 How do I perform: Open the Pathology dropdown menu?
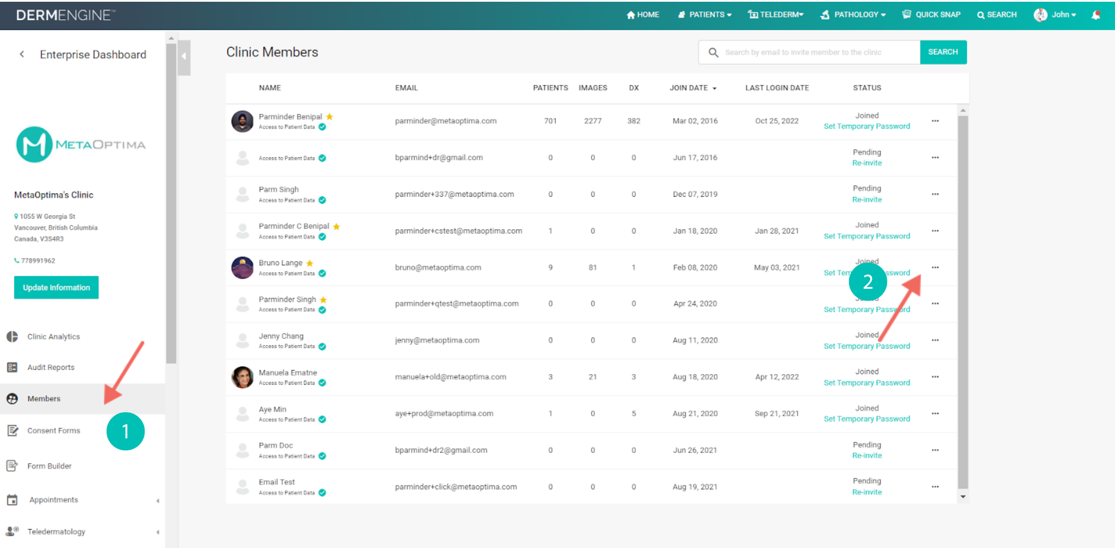click(x=853, y=15)
